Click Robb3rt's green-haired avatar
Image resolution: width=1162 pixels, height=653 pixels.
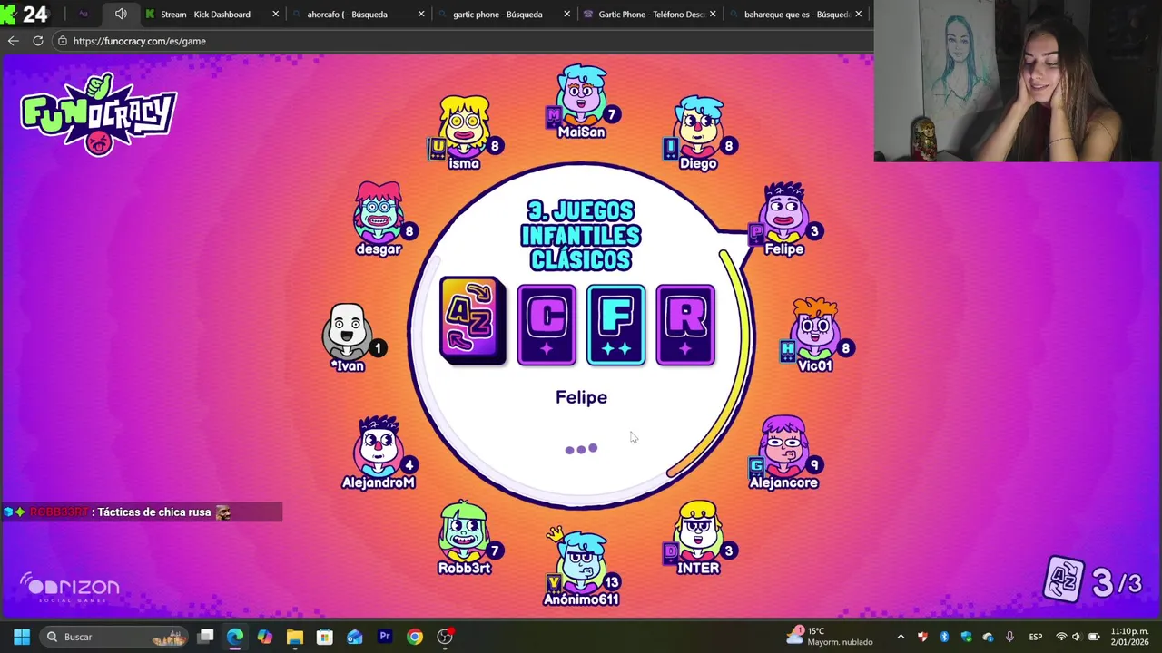click(x=464, y=531)
